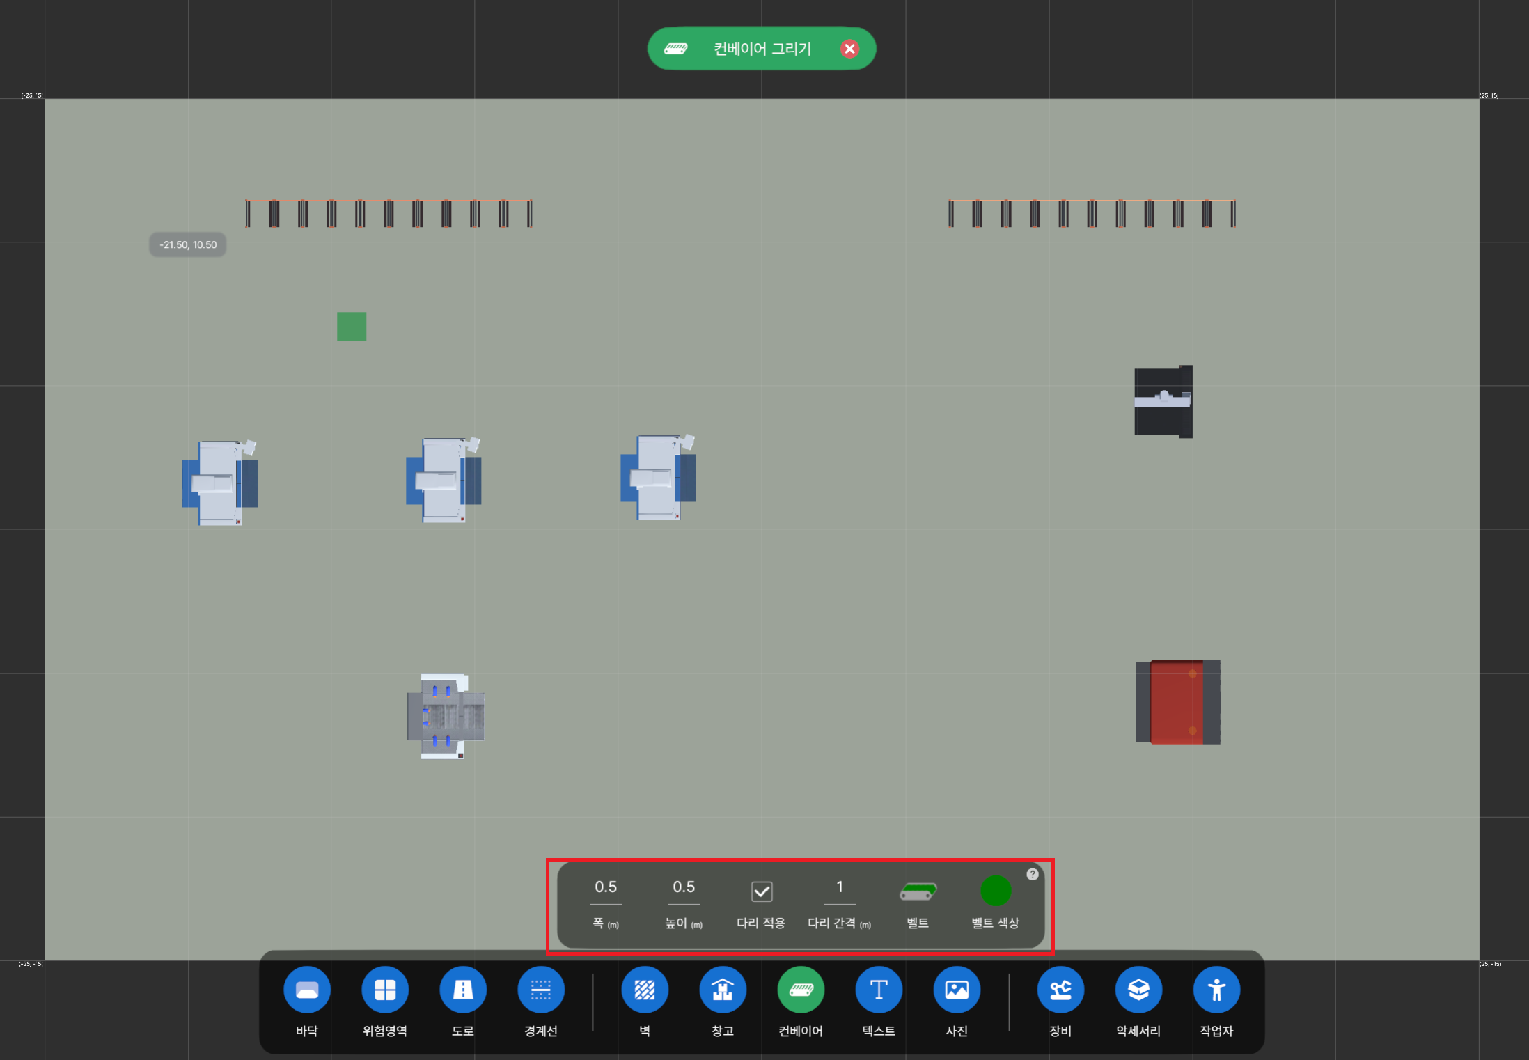Image resolution: width=1529 pixels, height=1060 pixels.
Task: Select the 작업자 worker tool
Action: coord(1216,990)
